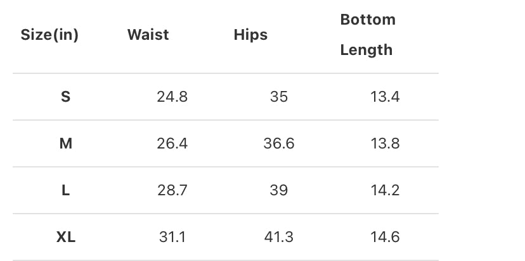Click bottom length value 13.8
Viewport: 525px width, 261px height.
tap(385, 143)
